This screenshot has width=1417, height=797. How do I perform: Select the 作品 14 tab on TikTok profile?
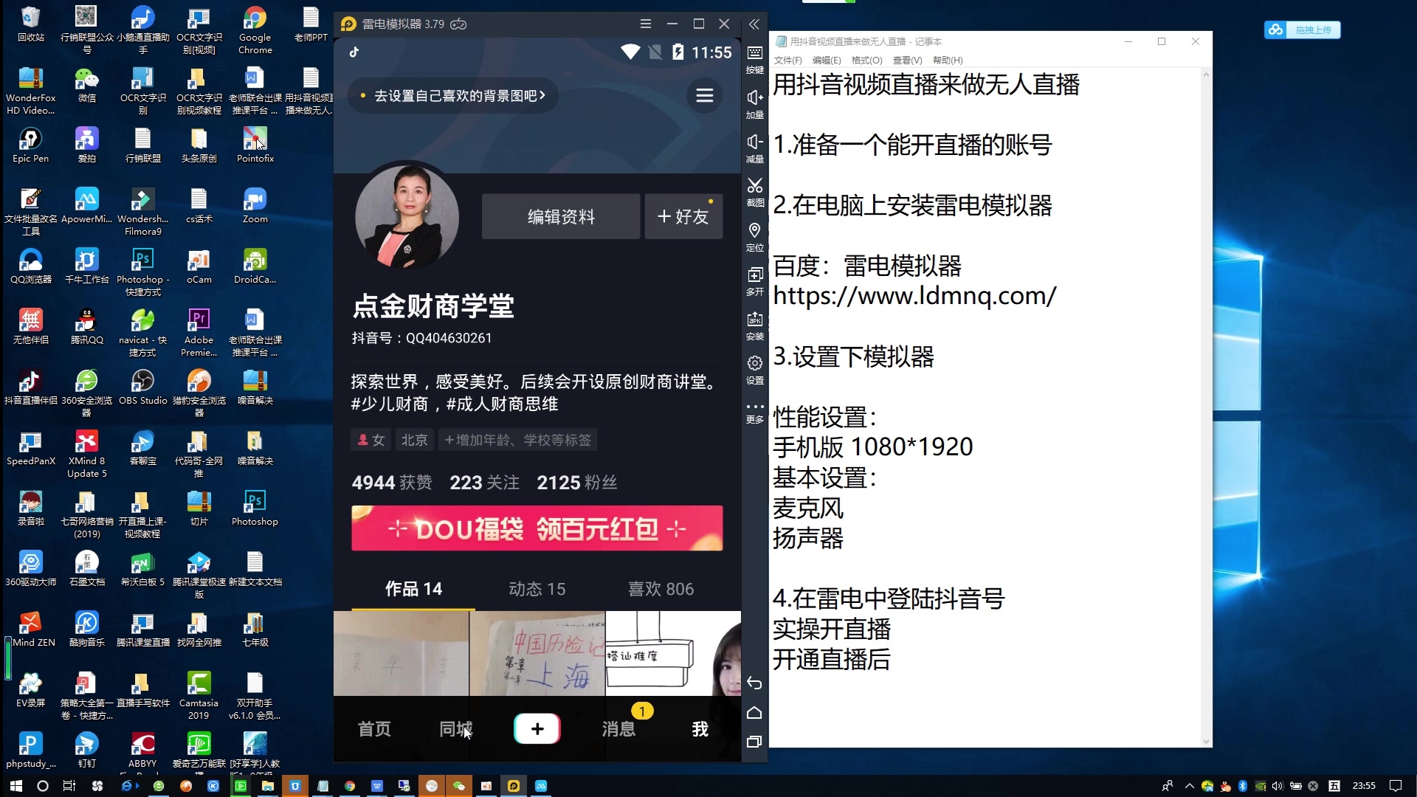413,587
